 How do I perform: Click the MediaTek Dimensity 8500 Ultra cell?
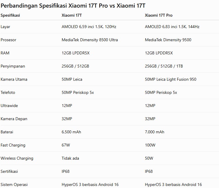[90, 40]
